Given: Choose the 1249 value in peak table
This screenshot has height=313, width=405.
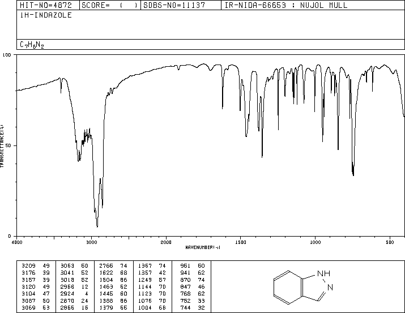Looking at the screenshot, I should tap(145, 280).
